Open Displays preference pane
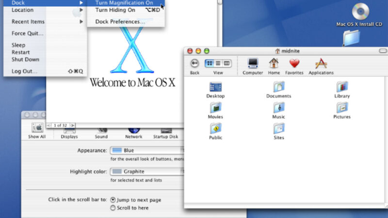Screen dimensions: 388x218 (69, 134)
